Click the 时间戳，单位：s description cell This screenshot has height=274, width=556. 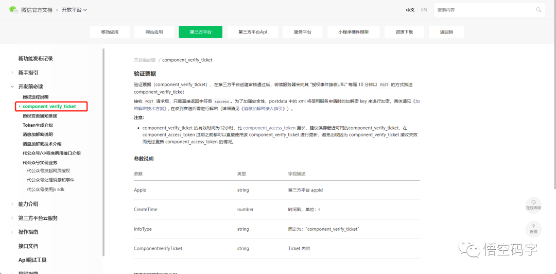[x=304, y=210]
